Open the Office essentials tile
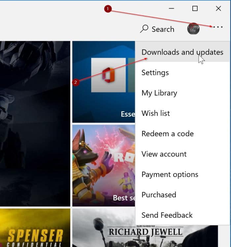The image size is (231, 247). pos(104,82)
